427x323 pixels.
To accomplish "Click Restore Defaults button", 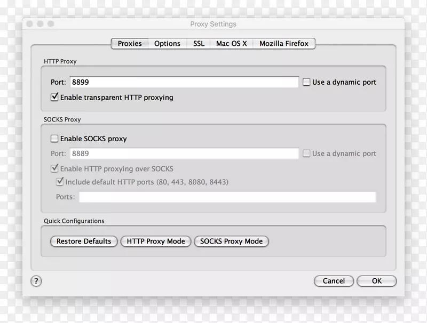I will point(84,241).
